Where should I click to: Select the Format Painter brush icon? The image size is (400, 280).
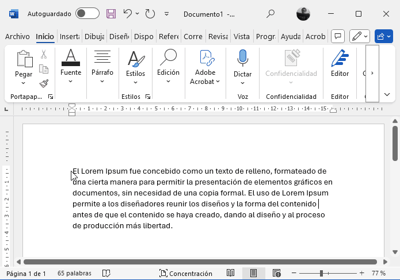click(x=44, y=84)
